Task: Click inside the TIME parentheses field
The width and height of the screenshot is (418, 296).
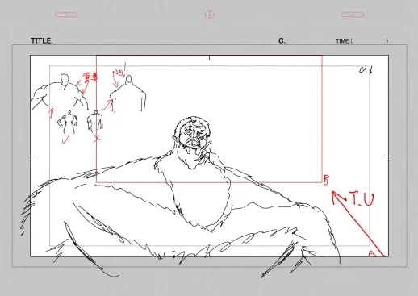Action: (x=370, y=41)
